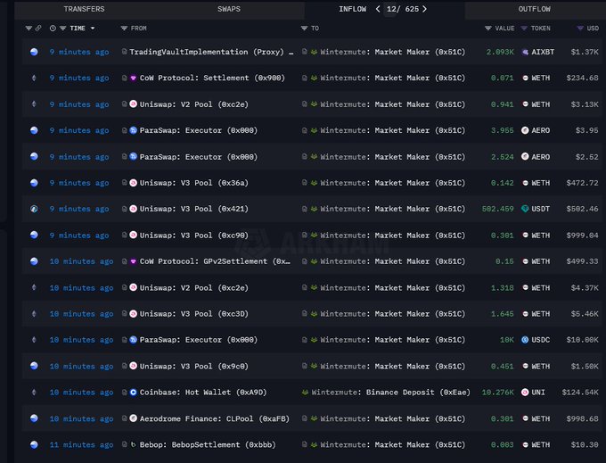Click Base chain icon in BebopSettlement row

click(34, 445)
